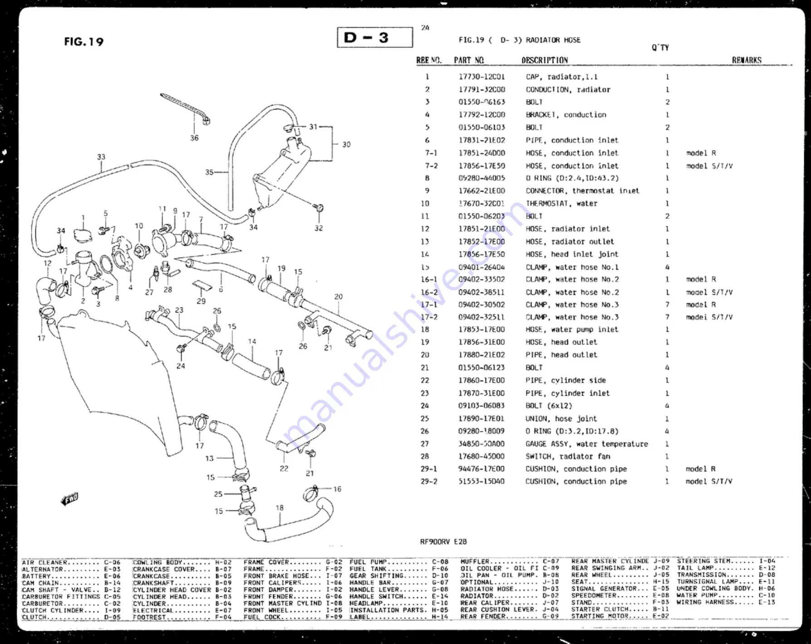Click index entry "HEADLAMP........... E-10"

coord(399,603)
